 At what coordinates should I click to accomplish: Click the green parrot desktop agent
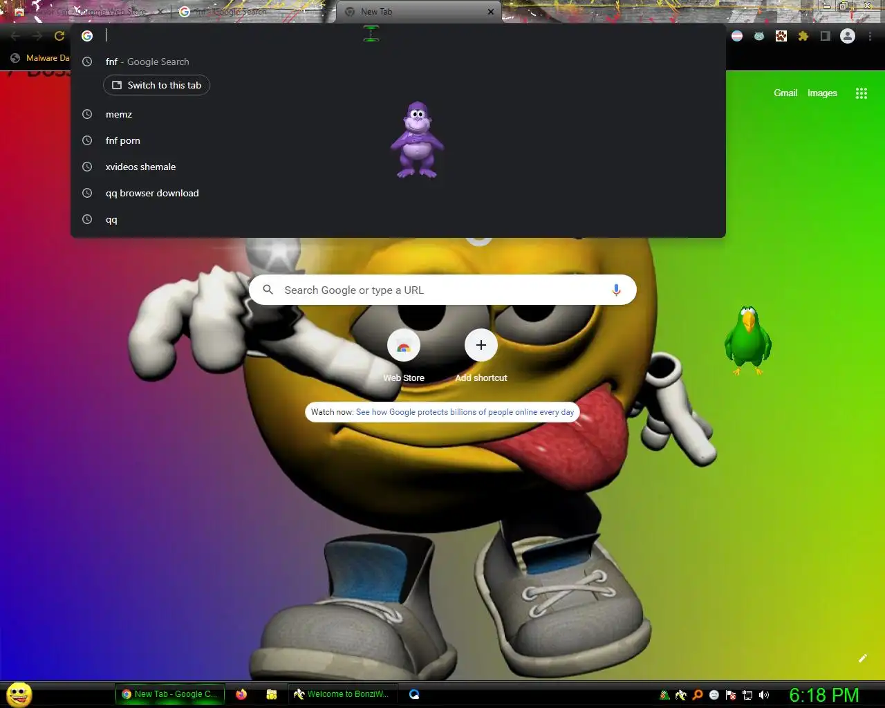point(747,340)
